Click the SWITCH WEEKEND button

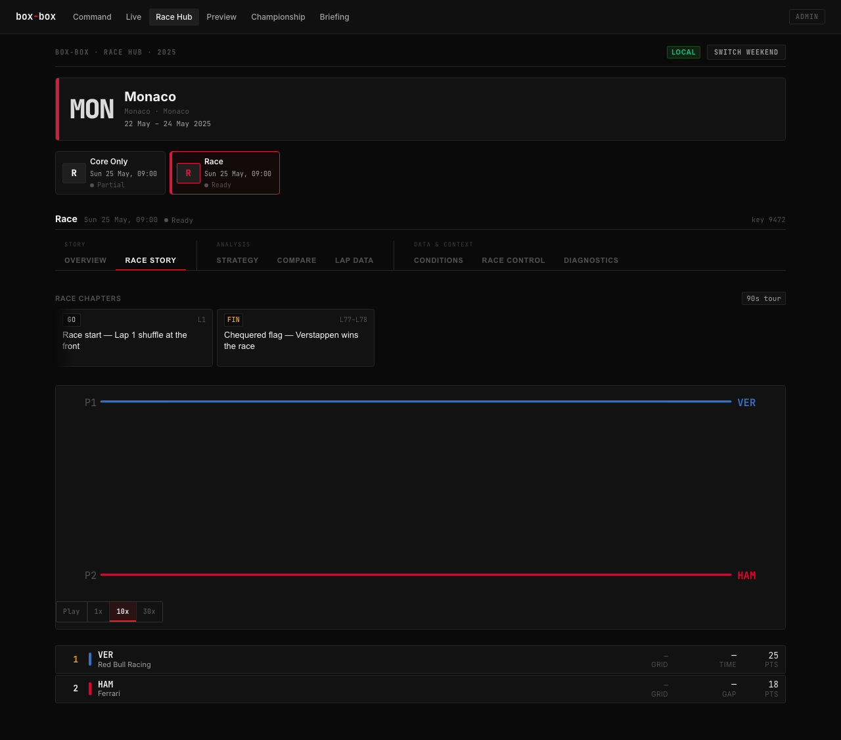pyautogui.click(x=746, y=53)
